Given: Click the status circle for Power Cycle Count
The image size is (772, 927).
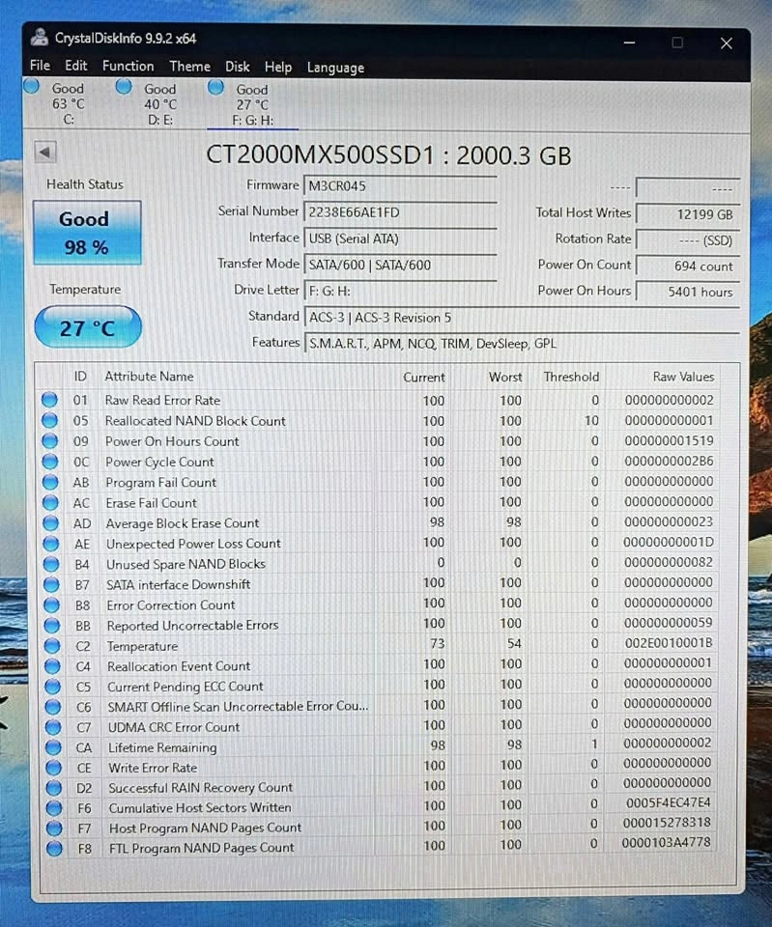Looking at the screenshot, I should [x=50, y=462].
